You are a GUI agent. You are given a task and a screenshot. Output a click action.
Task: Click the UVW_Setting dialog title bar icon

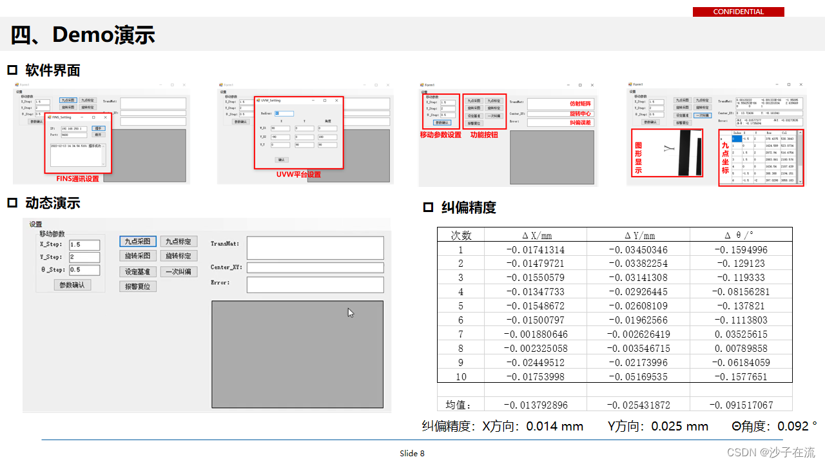pyautogui.click(x=258, y=101)
